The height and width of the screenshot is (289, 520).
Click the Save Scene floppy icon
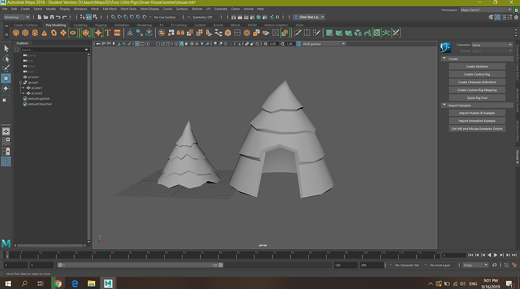point(52,17)
